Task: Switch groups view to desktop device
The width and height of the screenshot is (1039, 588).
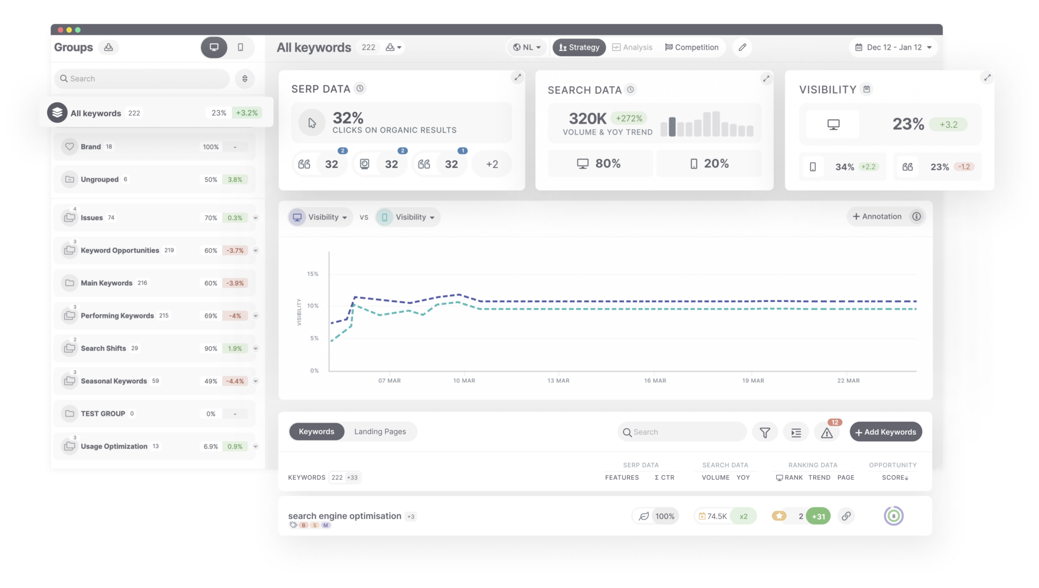Action: click(x=214, y=47)
